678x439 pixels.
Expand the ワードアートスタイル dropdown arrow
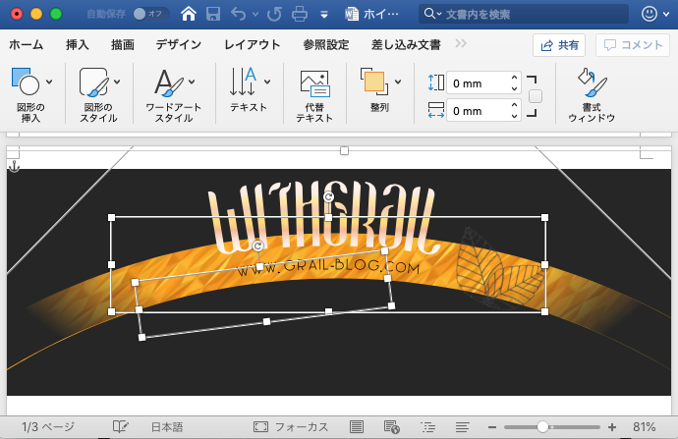(192, 82)
